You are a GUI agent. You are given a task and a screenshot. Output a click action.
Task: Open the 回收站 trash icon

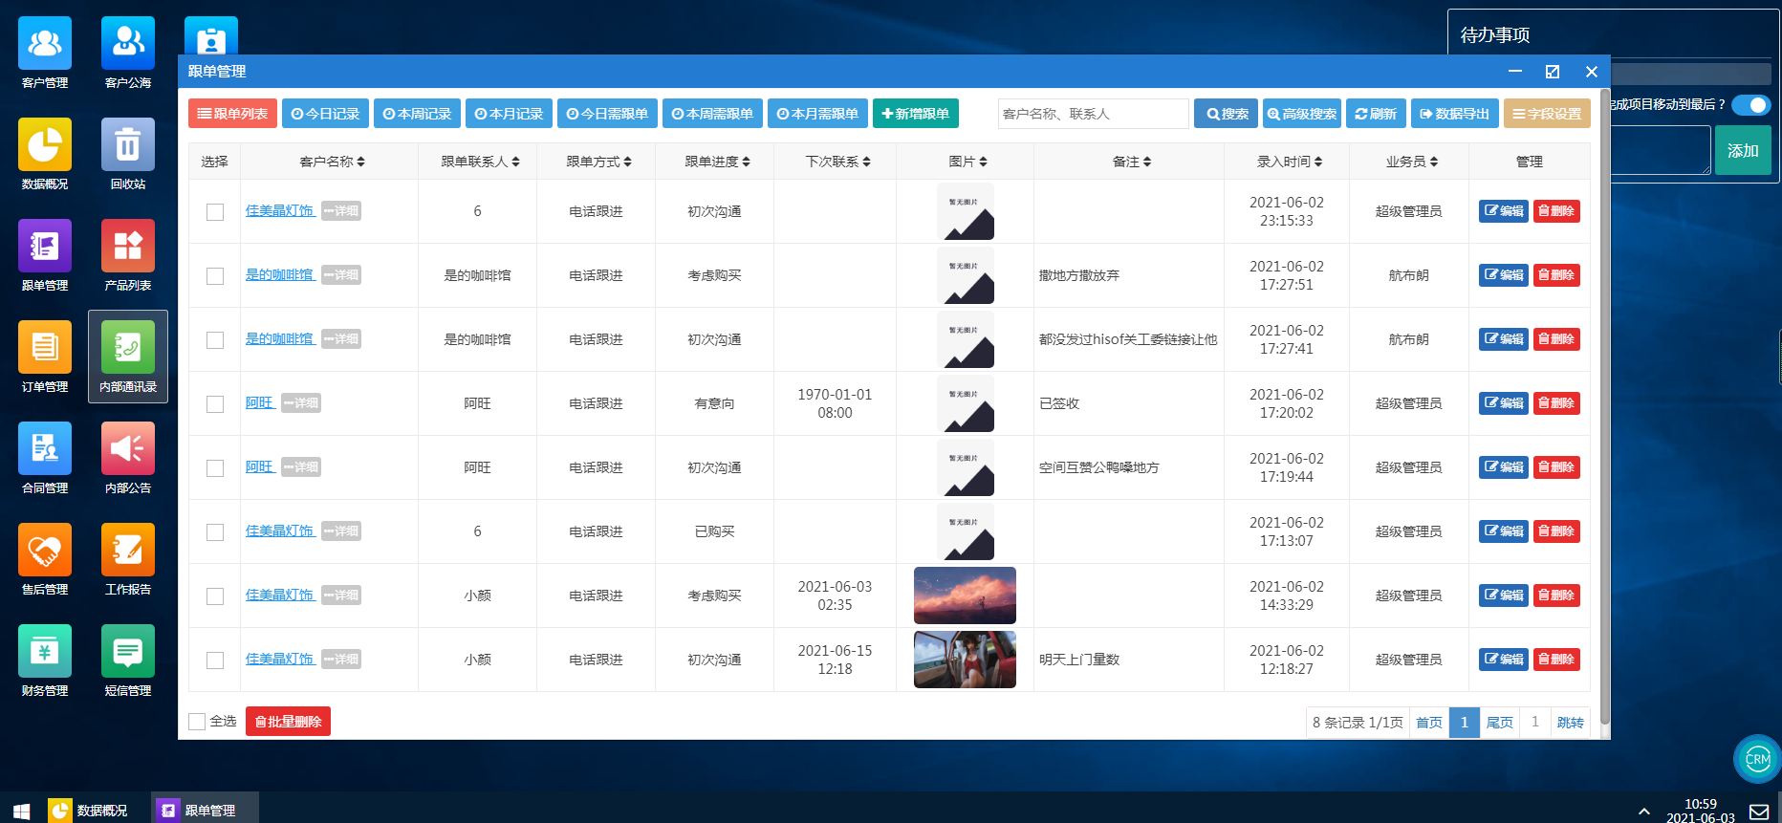128,146
